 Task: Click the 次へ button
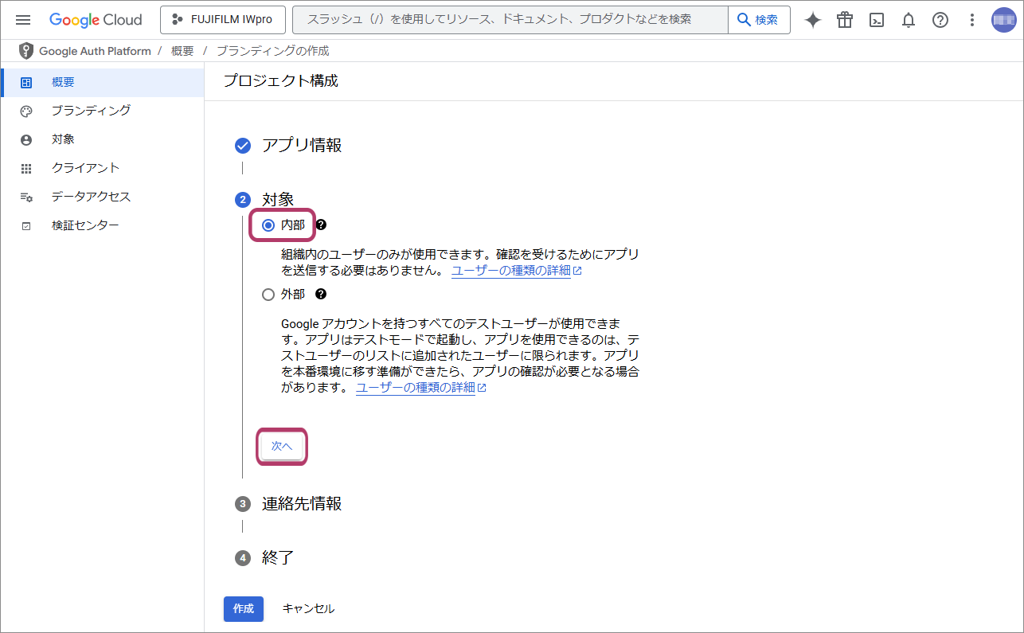tap(282, 447)
